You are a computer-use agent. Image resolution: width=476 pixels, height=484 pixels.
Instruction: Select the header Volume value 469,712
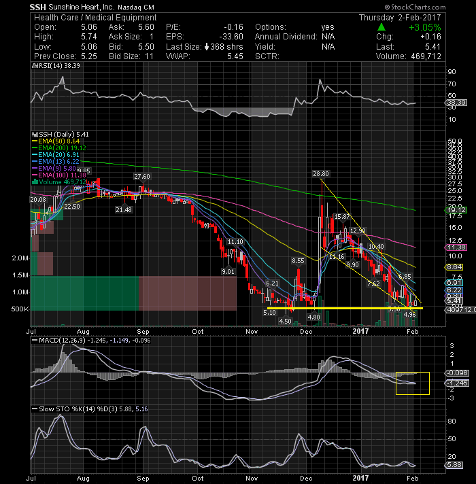point(426,56)
